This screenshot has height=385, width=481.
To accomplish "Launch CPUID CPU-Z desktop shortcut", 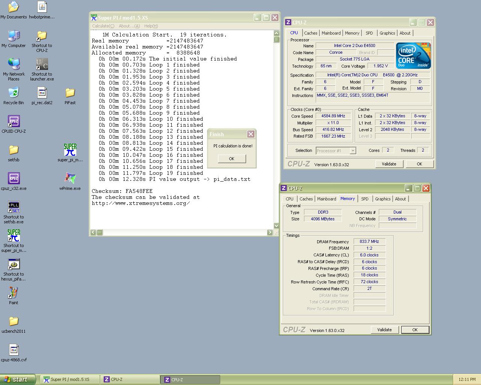I will [14, 124].
